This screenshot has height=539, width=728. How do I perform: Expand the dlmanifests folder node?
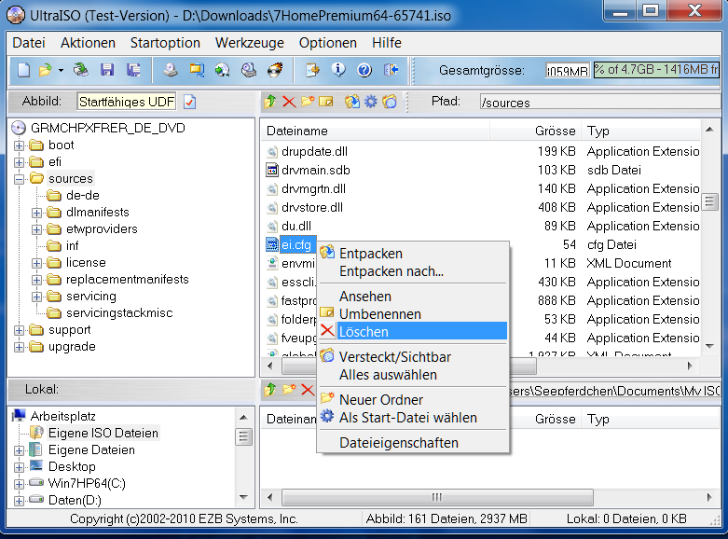36,213
